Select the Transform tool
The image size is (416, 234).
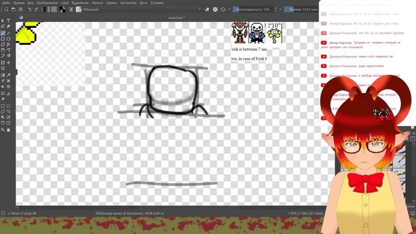(3, 62)
